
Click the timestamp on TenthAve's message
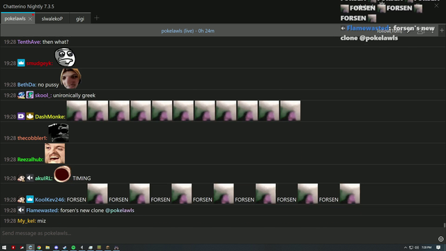tap(10, 42)
